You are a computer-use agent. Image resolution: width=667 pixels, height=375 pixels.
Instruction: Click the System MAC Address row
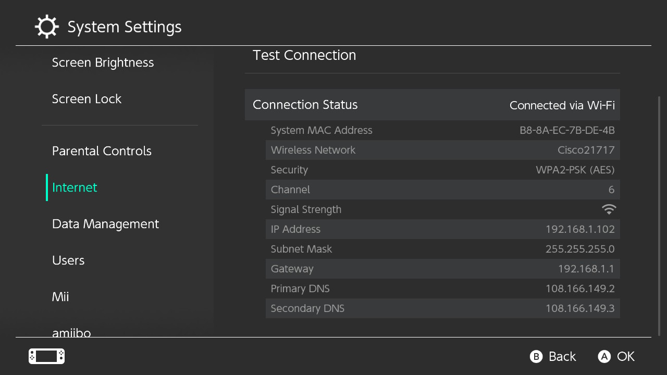(x=442, y=130)
